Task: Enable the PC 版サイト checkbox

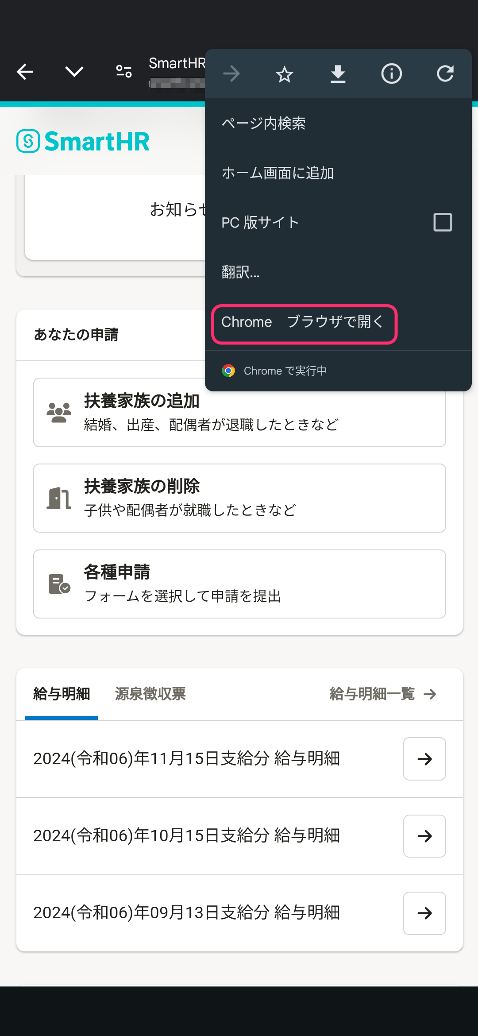Action: click(x=442, y=223)
